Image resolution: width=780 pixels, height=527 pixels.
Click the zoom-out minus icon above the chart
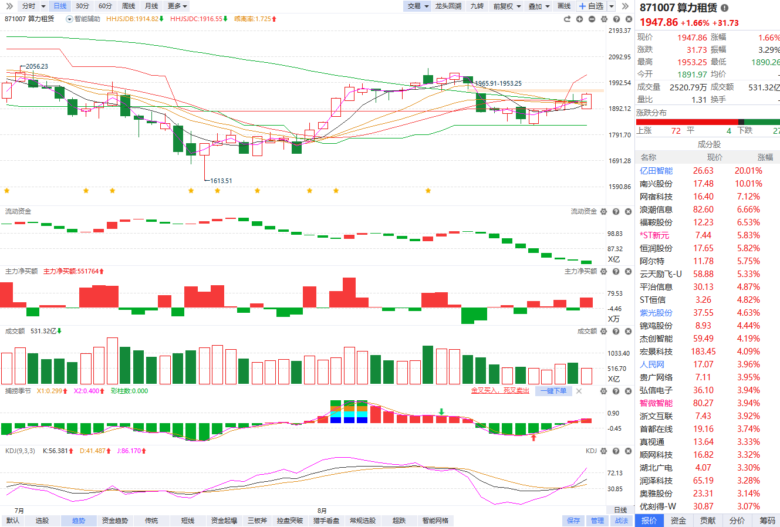[592, 19]
